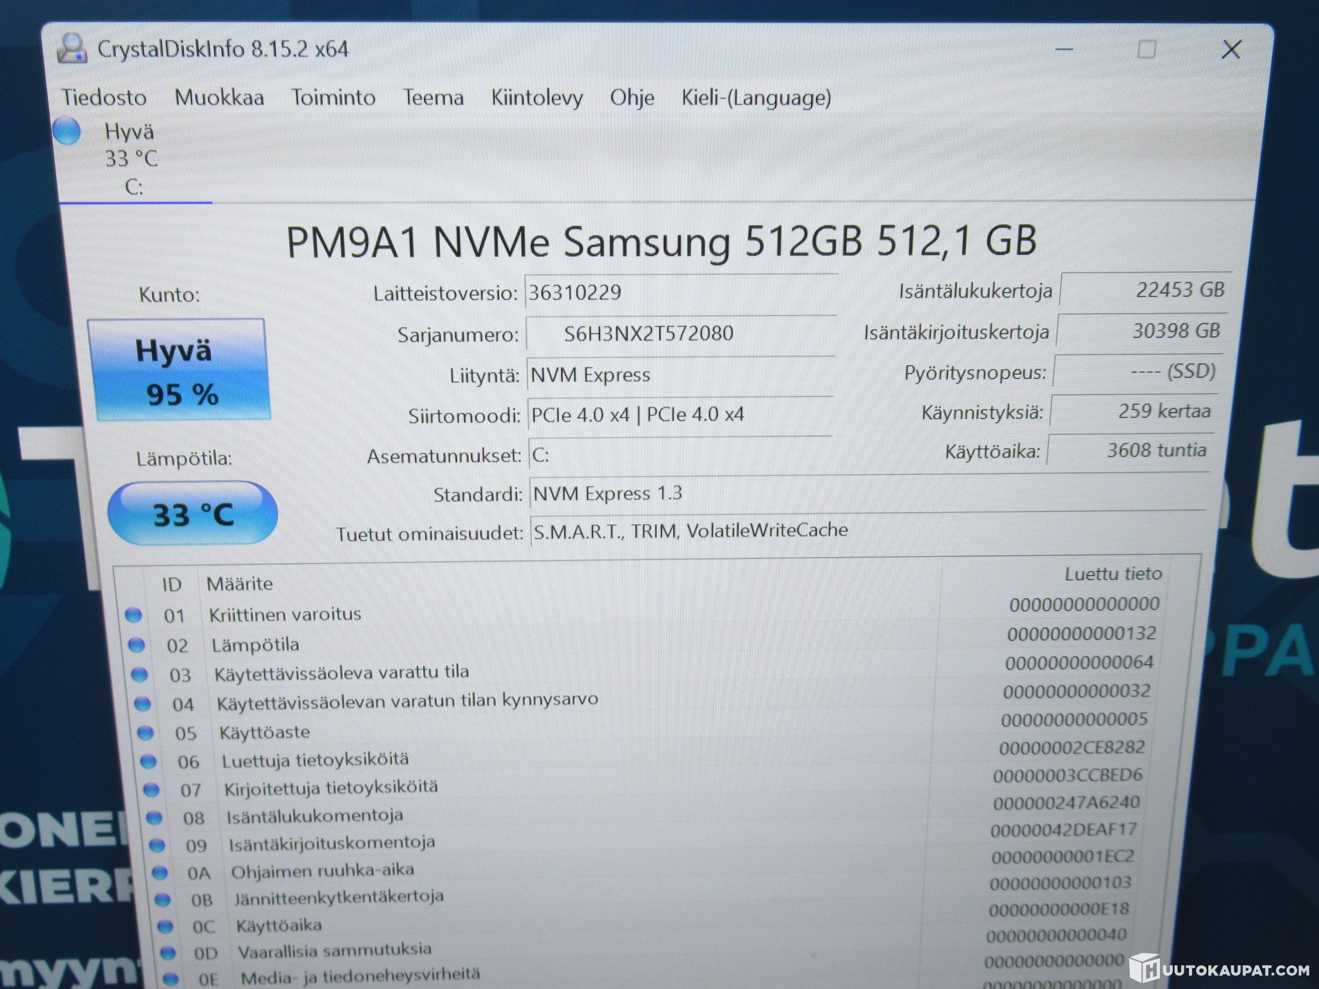Click the Liityntä field NVM Express

[x=680, y=374]
